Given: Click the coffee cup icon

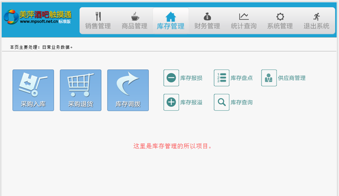Looking at the screenshot, I should pyautogui.click(x=135, y=16).
